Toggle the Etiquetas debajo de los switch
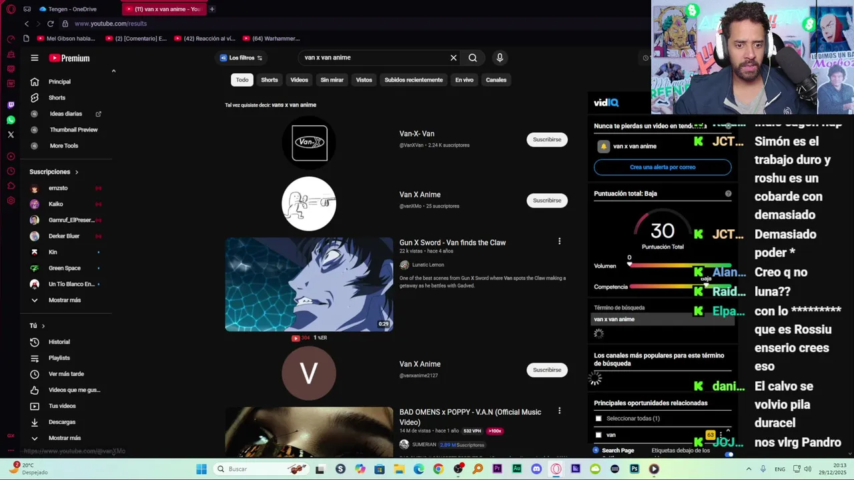 pyautogui.click(x=729, y=455)
